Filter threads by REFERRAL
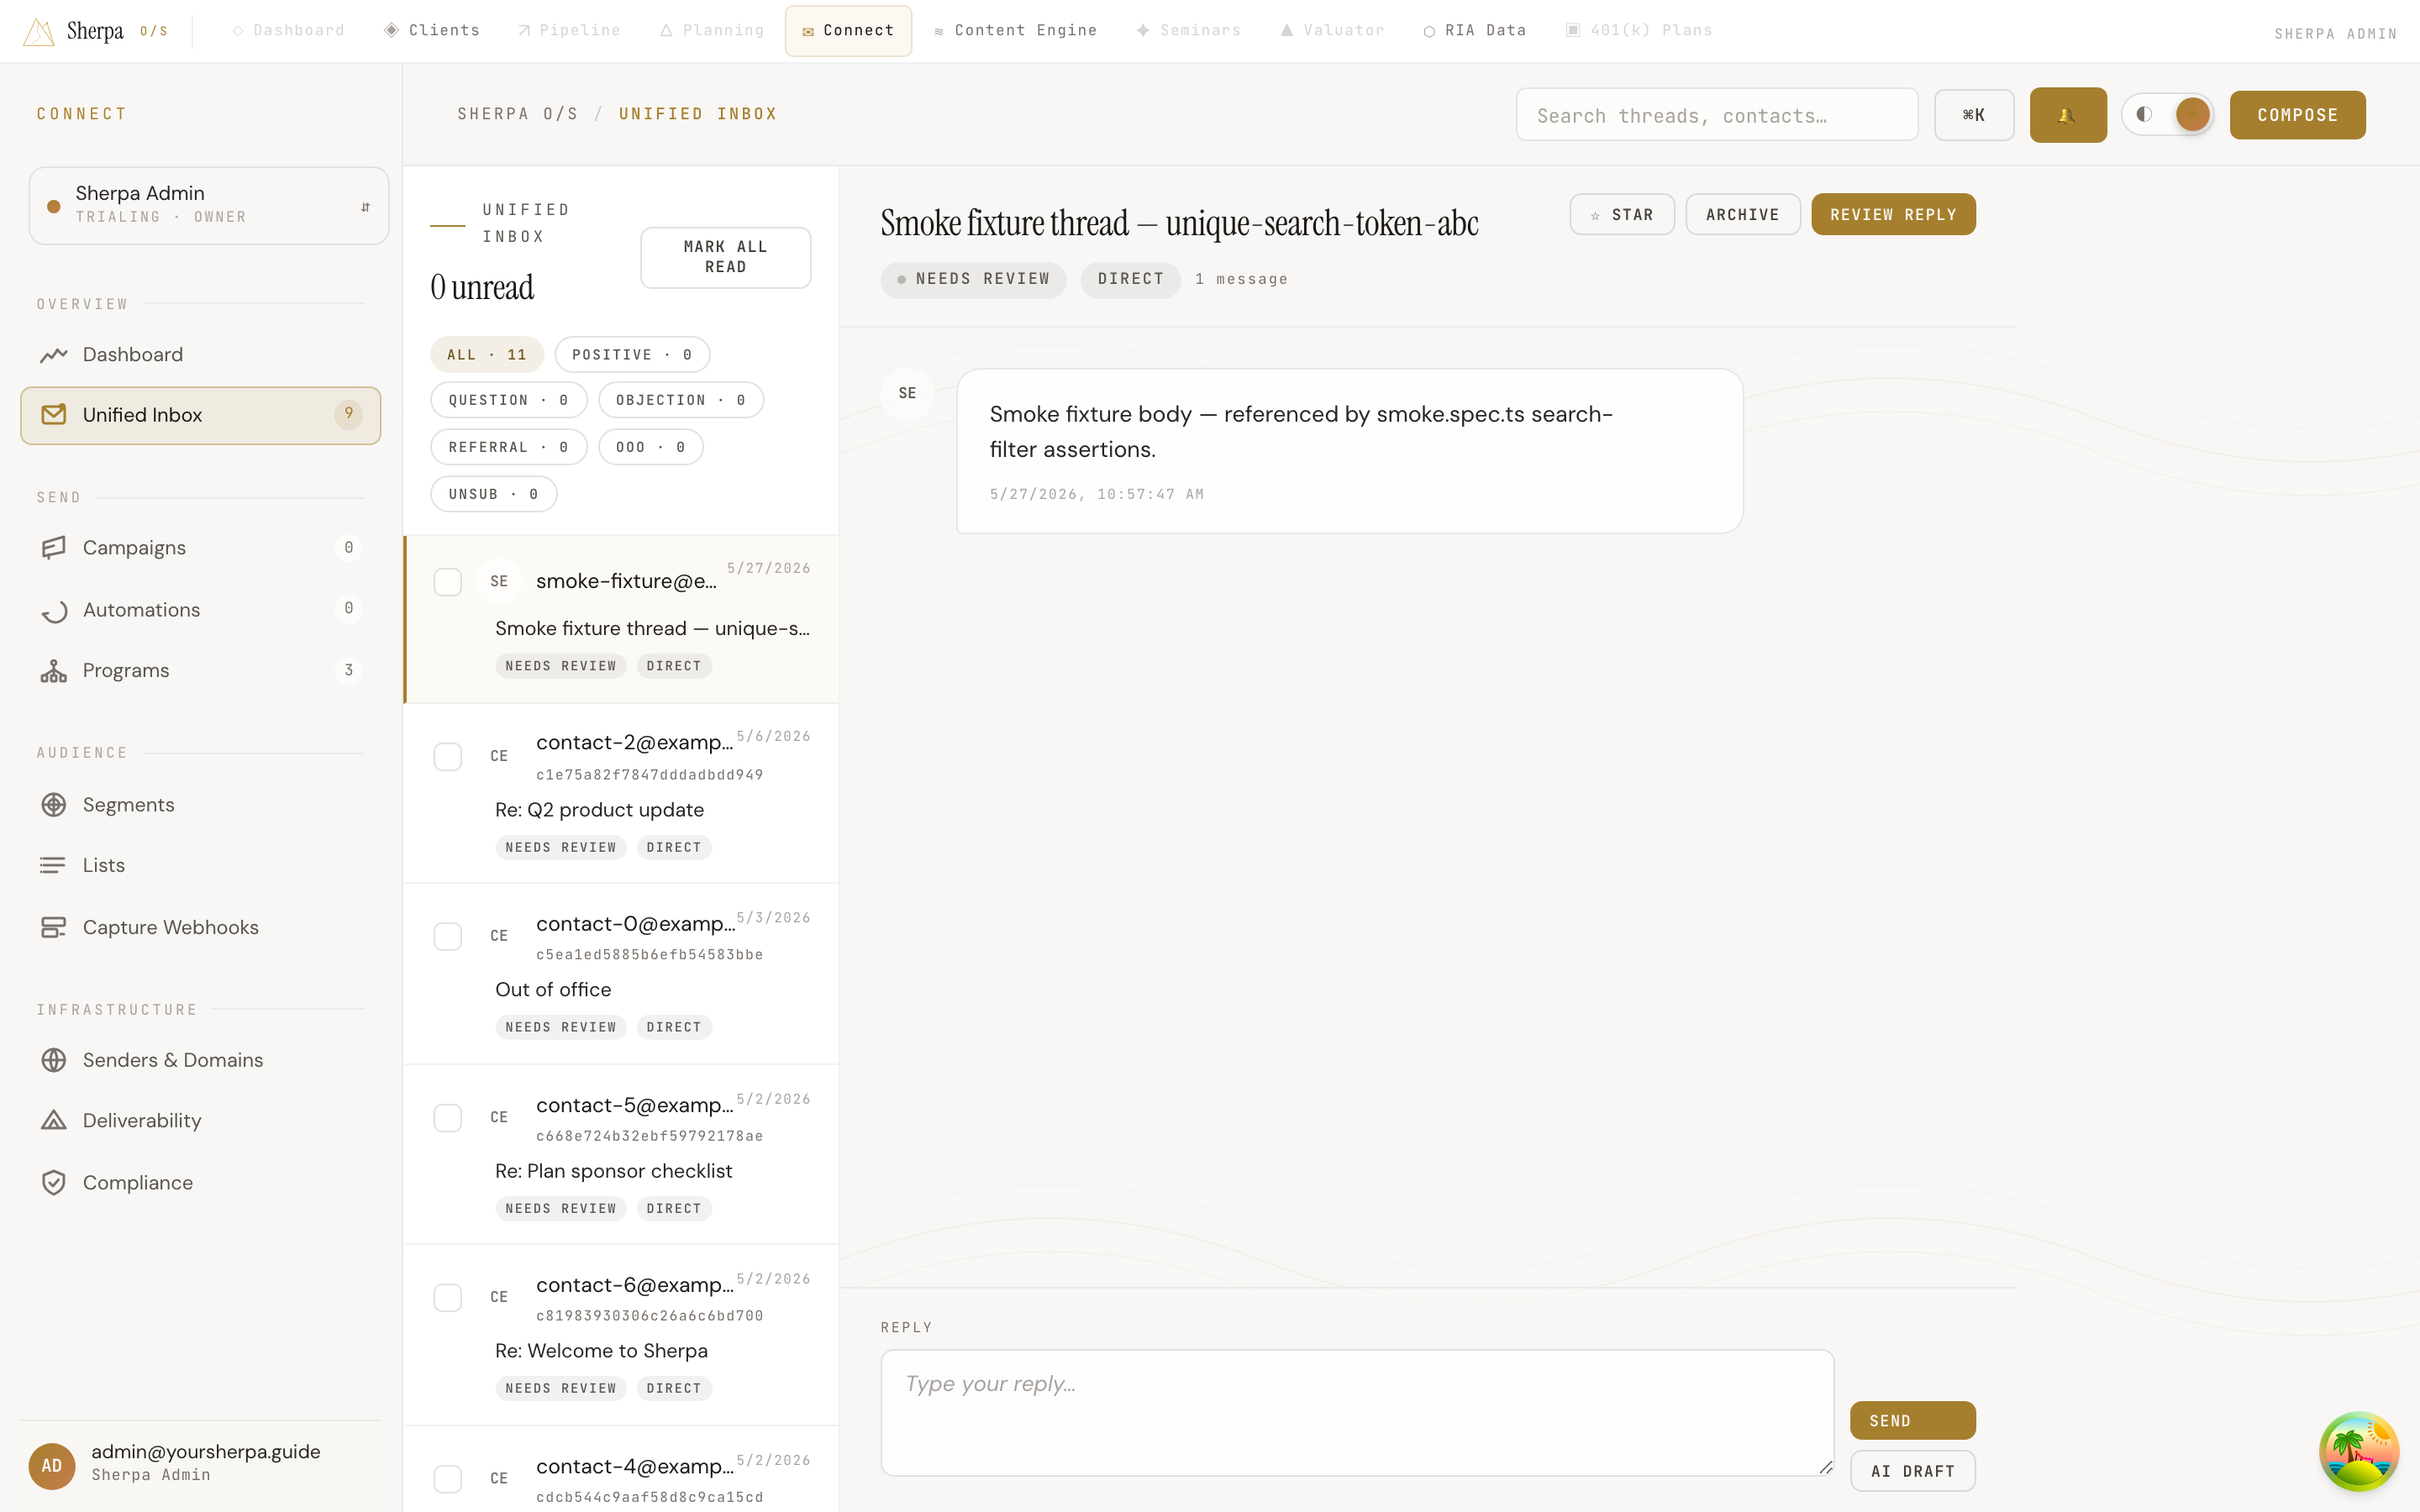The height and width of the screenshot is (1512, 2420). (x=508, y=447)
